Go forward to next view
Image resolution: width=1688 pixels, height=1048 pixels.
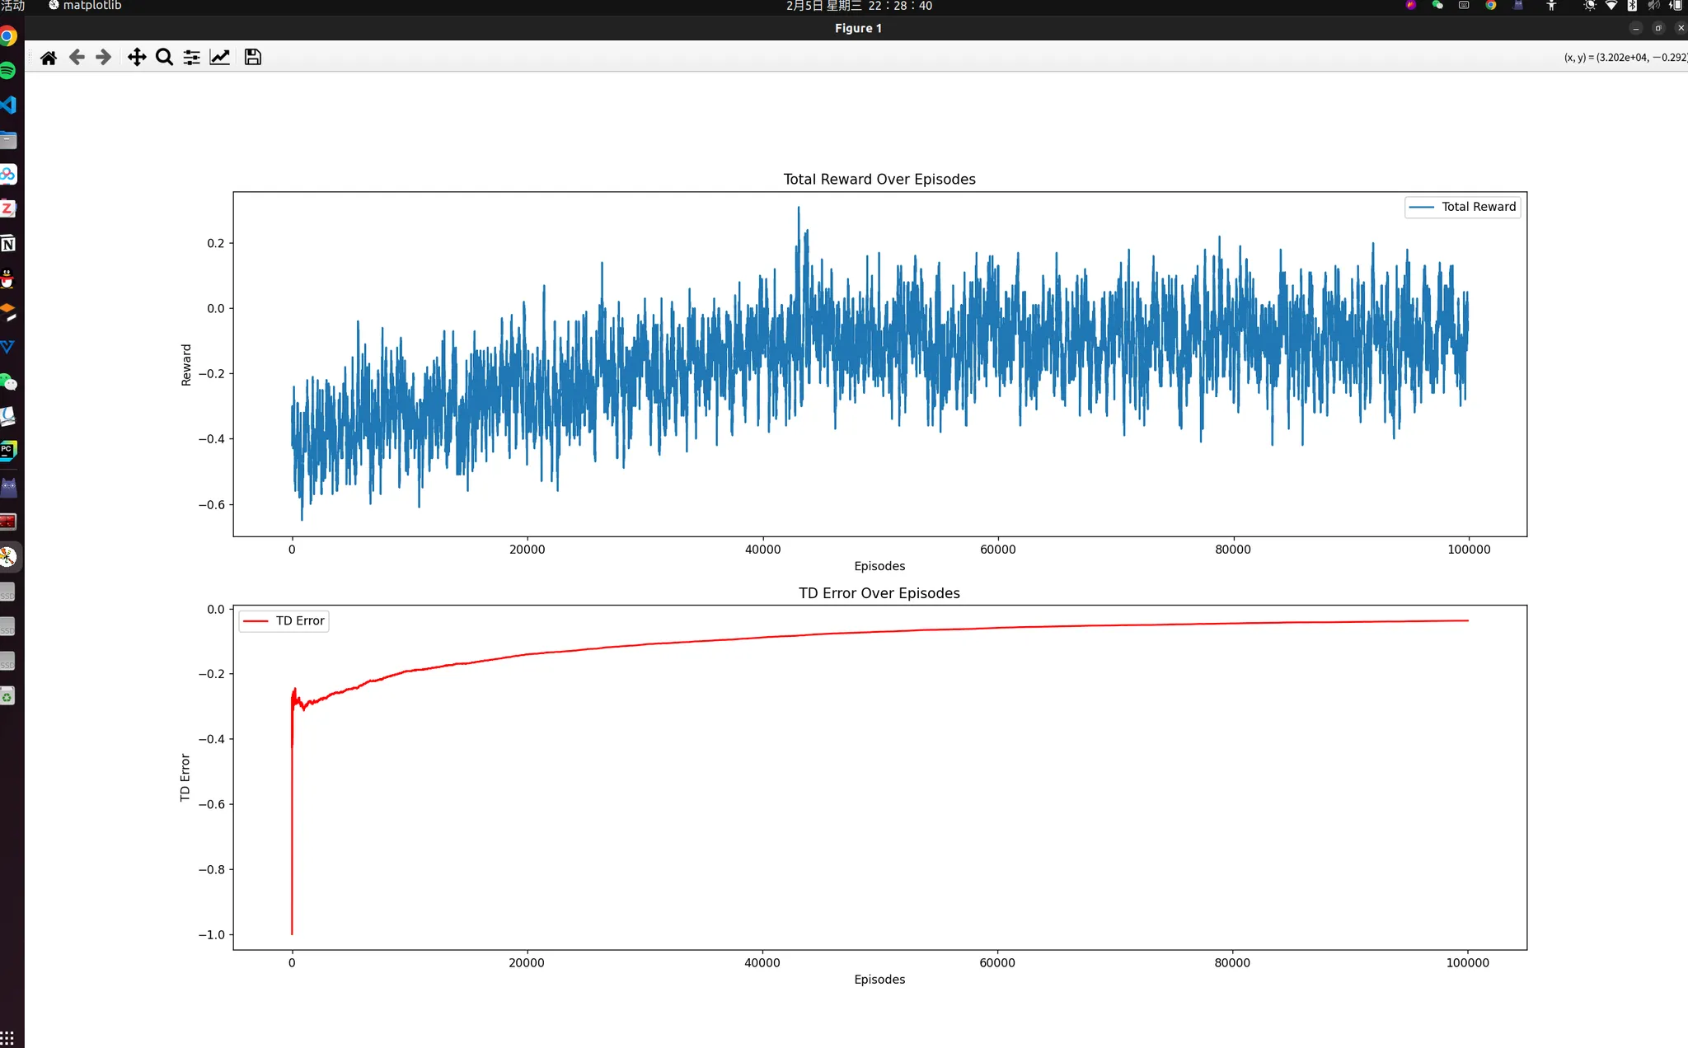104,57
